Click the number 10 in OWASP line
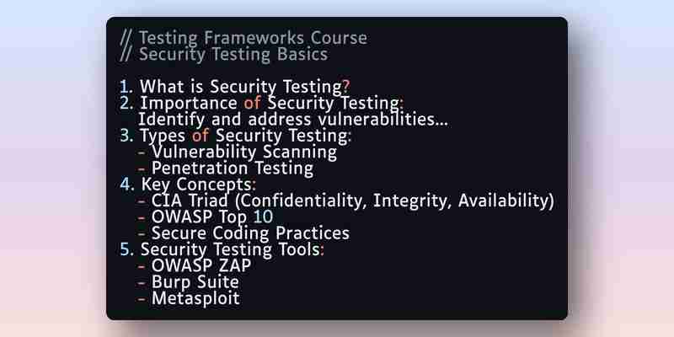 [x=264, y=217]
